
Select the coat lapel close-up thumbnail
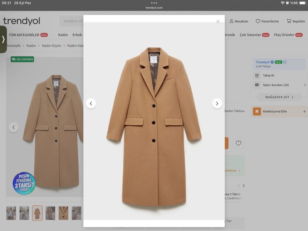coord(63,213)
